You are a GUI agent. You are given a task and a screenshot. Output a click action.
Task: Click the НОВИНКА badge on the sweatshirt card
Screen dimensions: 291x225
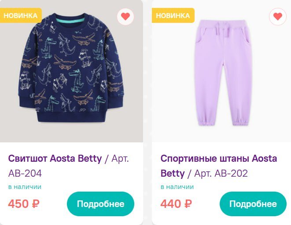21,15
